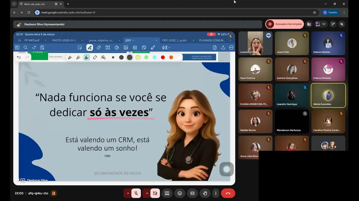Undo the last stroke
359x201 pixels.
[x=19, y=57]
